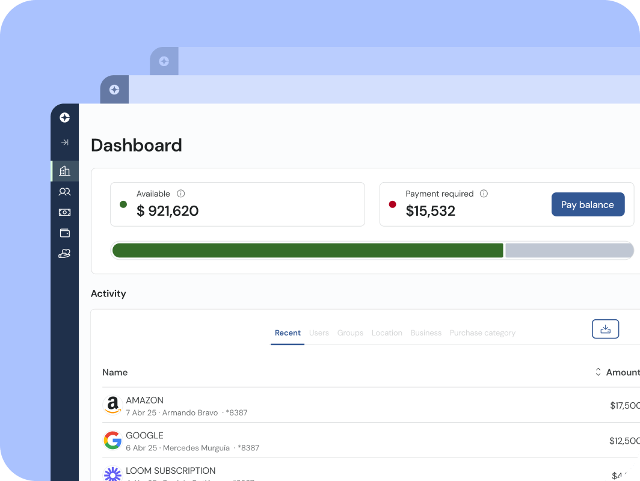
Task: Switch to the Users tab in Activity
Action: click(319, 332)
